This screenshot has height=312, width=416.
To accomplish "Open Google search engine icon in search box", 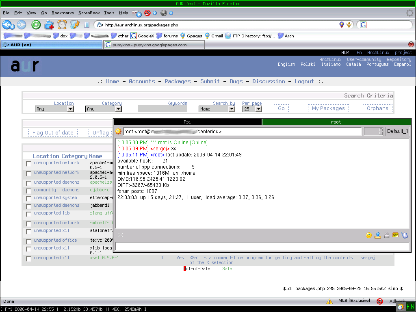I will point(363,25).
